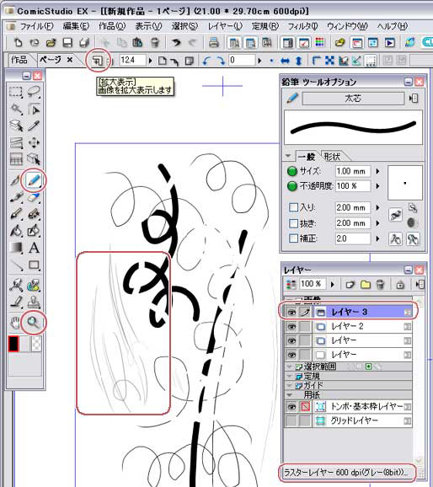Select the Hand grab tool
Screen dimensions: 433x487
[x=15, y=324]
